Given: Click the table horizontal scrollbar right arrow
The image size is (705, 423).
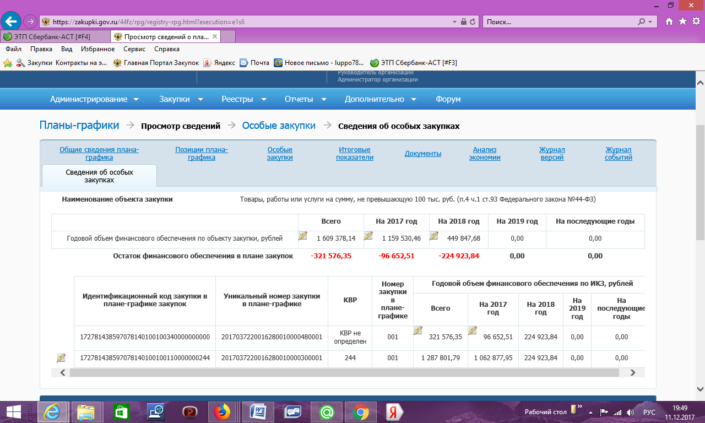Looking at the screenshot, I should pyautogui.click(x=633, y=373).
